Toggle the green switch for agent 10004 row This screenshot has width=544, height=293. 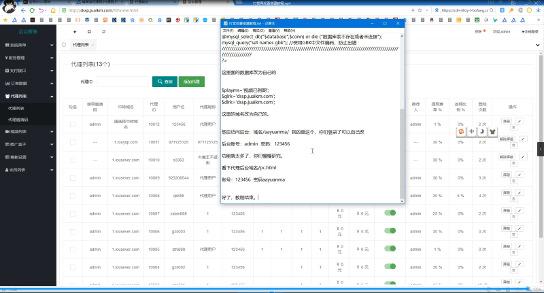390,266
